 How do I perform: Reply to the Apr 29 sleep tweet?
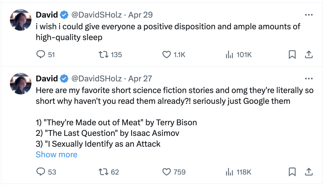(x=40, y=54)
